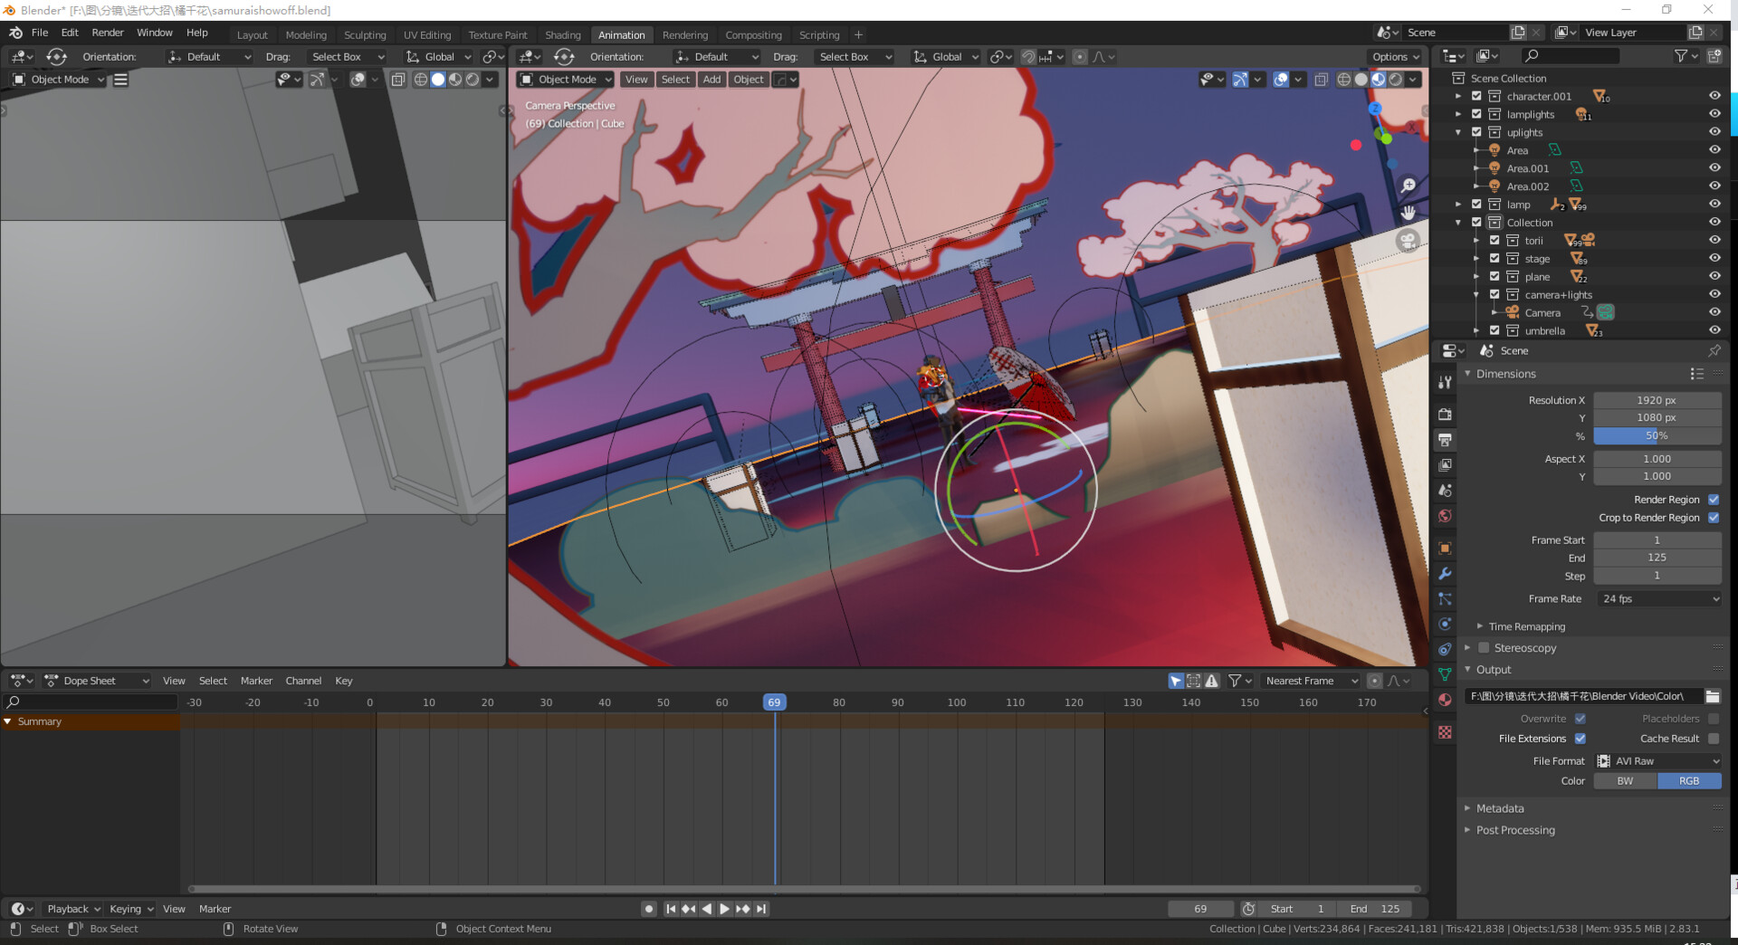Open the World Properties globe icon

(1445, 516)
